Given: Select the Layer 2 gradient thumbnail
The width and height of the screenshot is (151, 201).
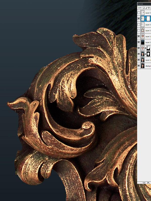Looking at the screenshot, I should 142,42.
